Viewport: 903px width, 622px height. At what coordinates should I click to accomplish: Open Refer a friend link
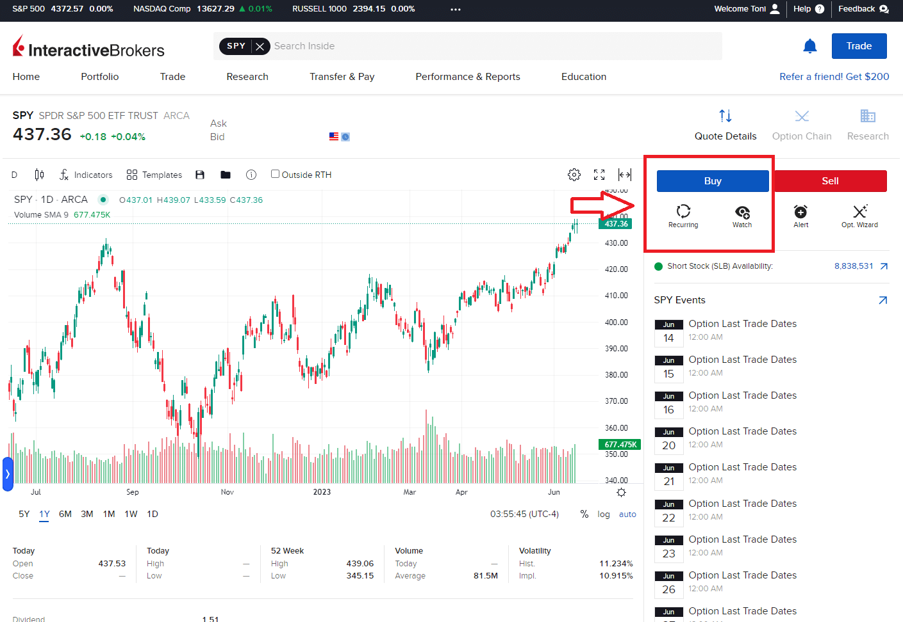[x=834, y=77]
